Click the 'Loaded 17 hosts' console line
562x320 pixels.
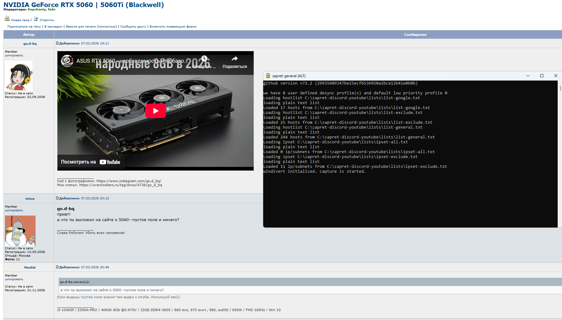tap(347, 108)
